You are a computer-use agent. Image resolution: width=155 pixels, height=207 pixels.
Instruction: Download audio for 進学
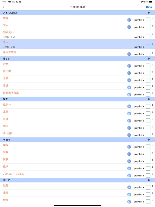click(129, 168)
